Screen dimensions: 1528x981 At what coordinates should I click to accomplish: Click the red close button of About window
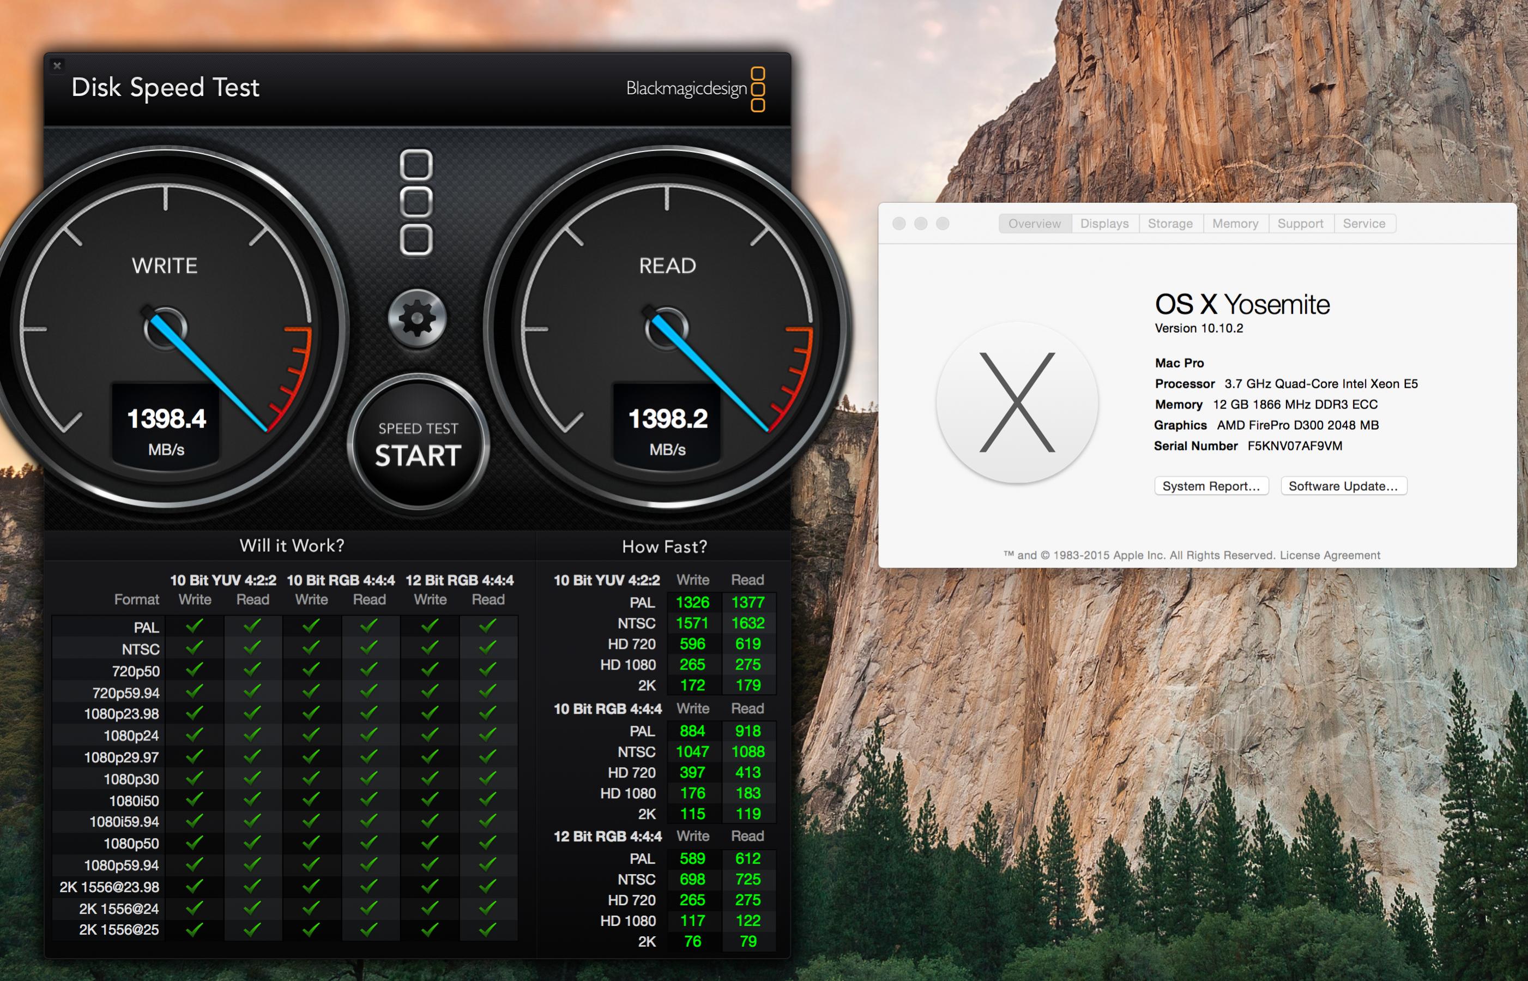(899, 224)
